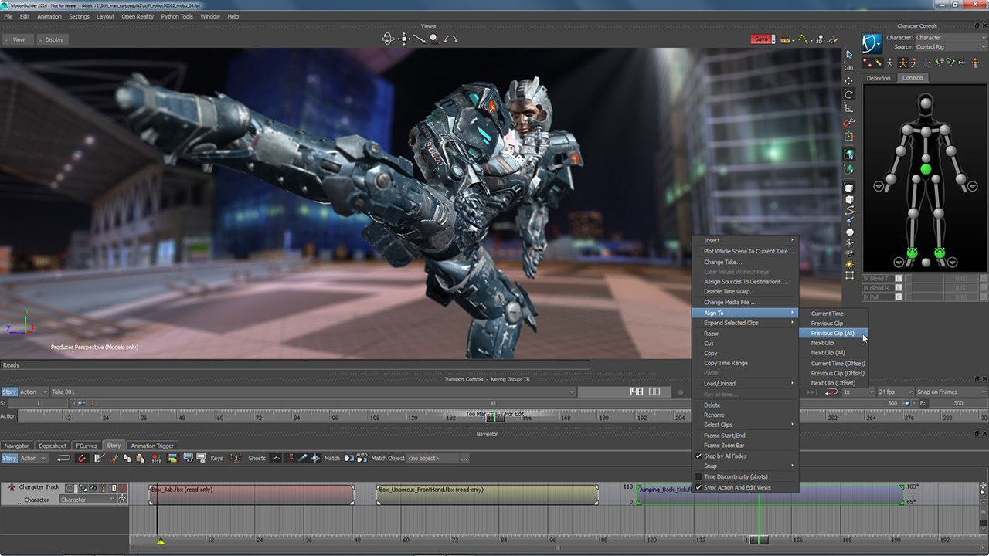
Task: Expand the Display menu in Viewer
Action: [x=51, y=39]
